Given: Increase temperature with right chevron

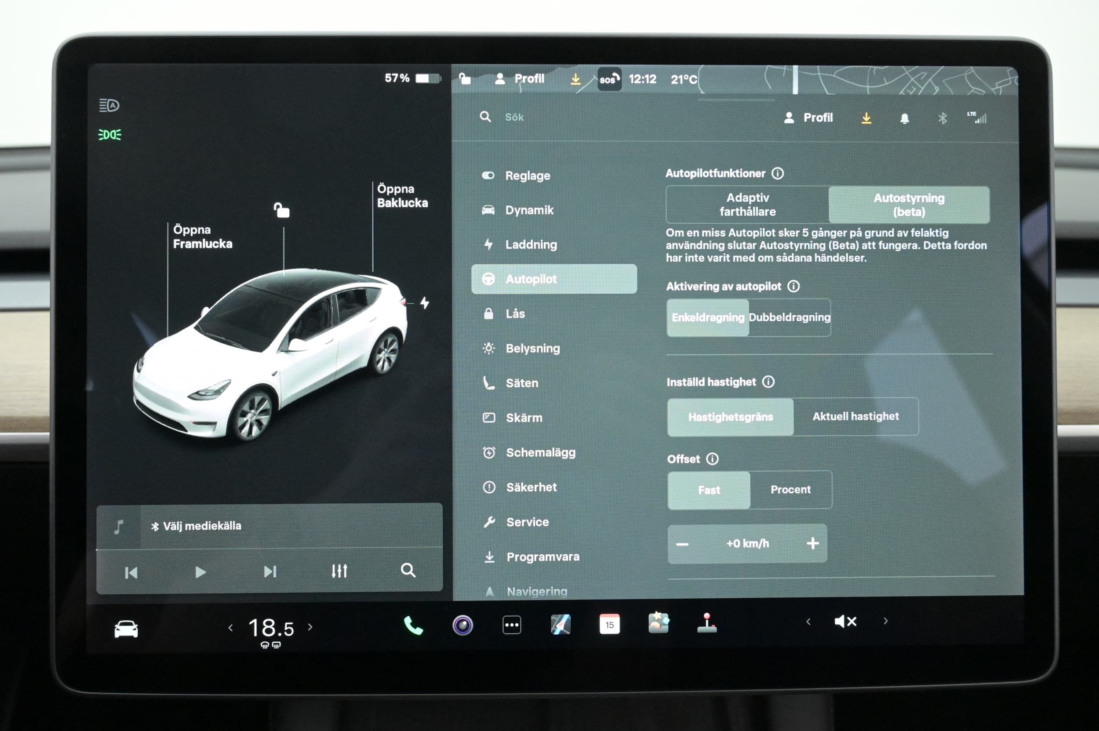Looking at the screenshot, I should (x=310, y=627).
